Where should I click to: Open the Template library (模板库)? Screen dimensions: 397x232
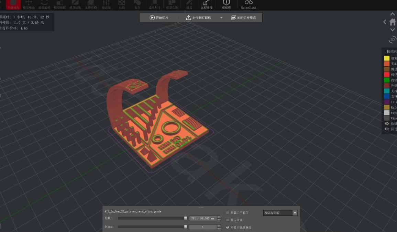(227, 4)
